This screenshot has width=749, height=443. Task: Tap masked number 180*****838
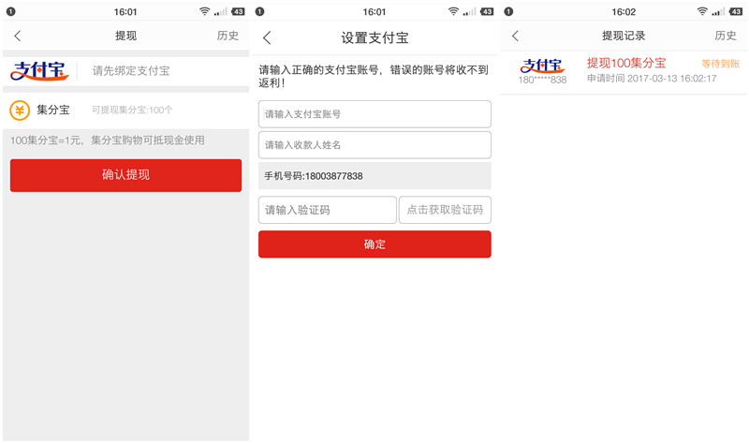[x=542, y=80]
